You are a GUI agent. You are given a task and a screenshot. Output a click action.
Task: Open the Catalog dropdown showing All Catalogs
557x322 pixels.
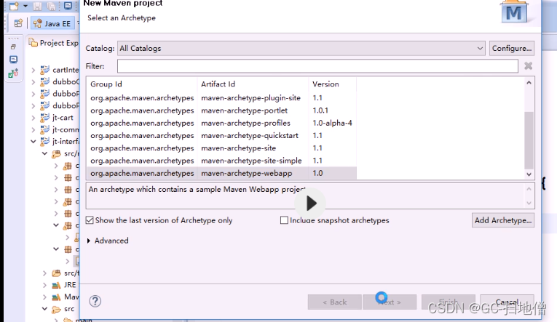[x=301, y=48]
